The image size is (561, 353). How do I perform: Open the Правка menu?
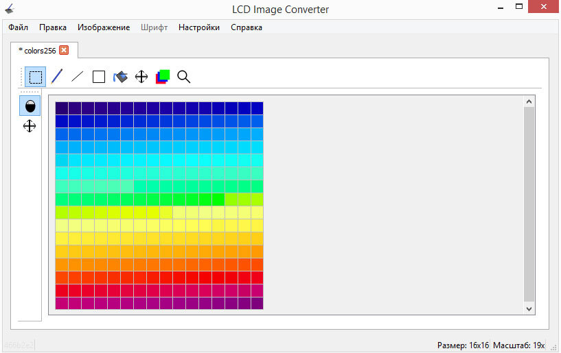tap(53, 27)
